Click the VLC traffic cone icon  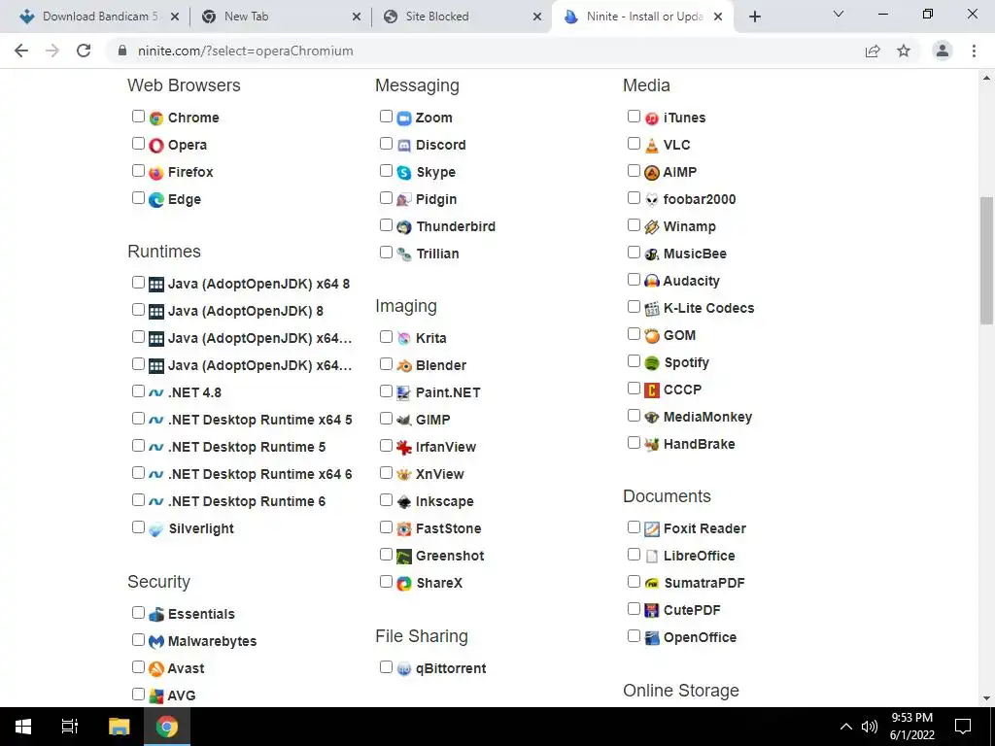[x=652, y=146]
